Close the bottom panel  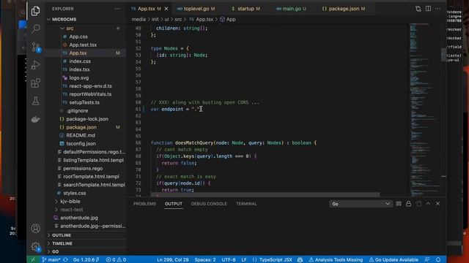[x=438, y=204]
